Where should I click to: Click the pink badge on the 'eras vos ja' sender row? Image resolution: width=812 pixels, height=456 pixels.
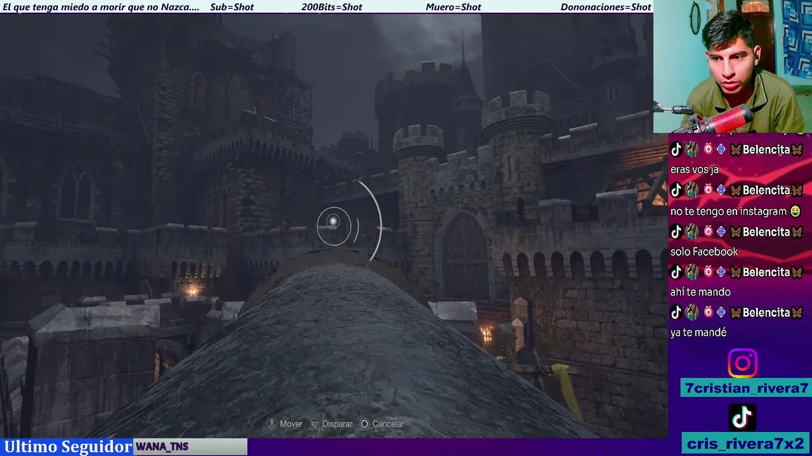pos(708,149)
